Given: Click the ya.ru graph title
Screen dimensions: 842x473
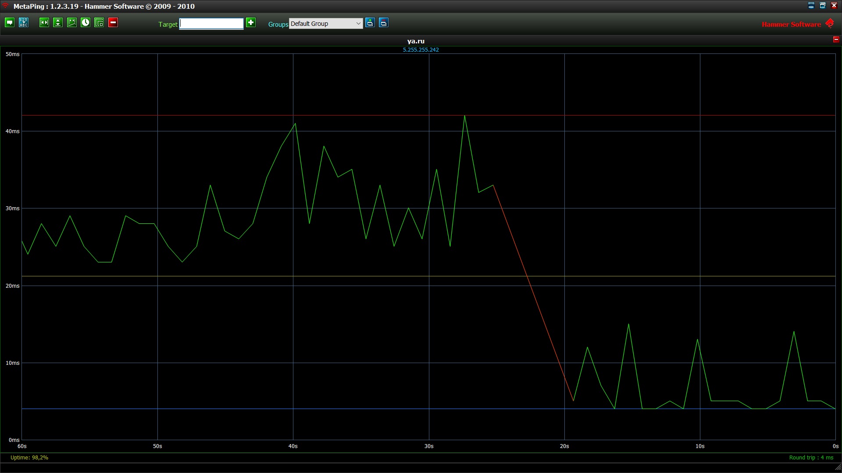Looking at the screenshot, I should pos(416,41).
